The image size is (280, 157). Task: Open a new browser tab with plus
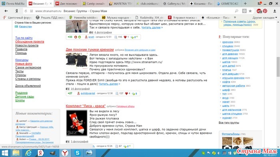click(x=245, y=3)
